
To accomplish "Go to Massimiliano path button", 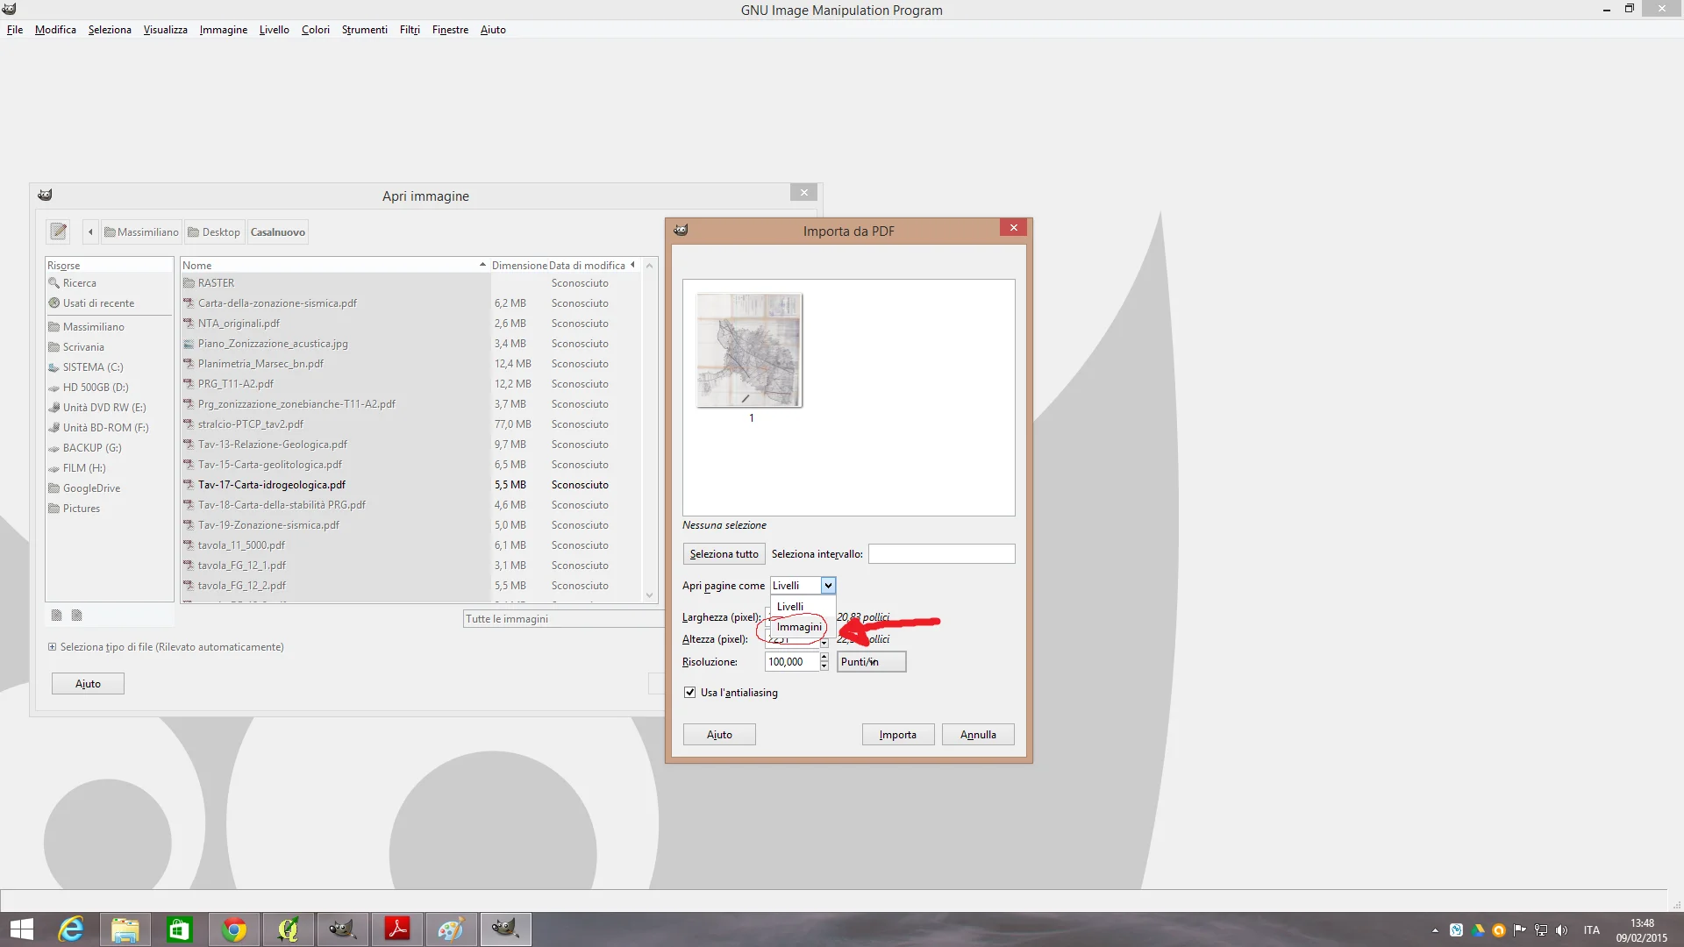I will [x=141, y=232].
